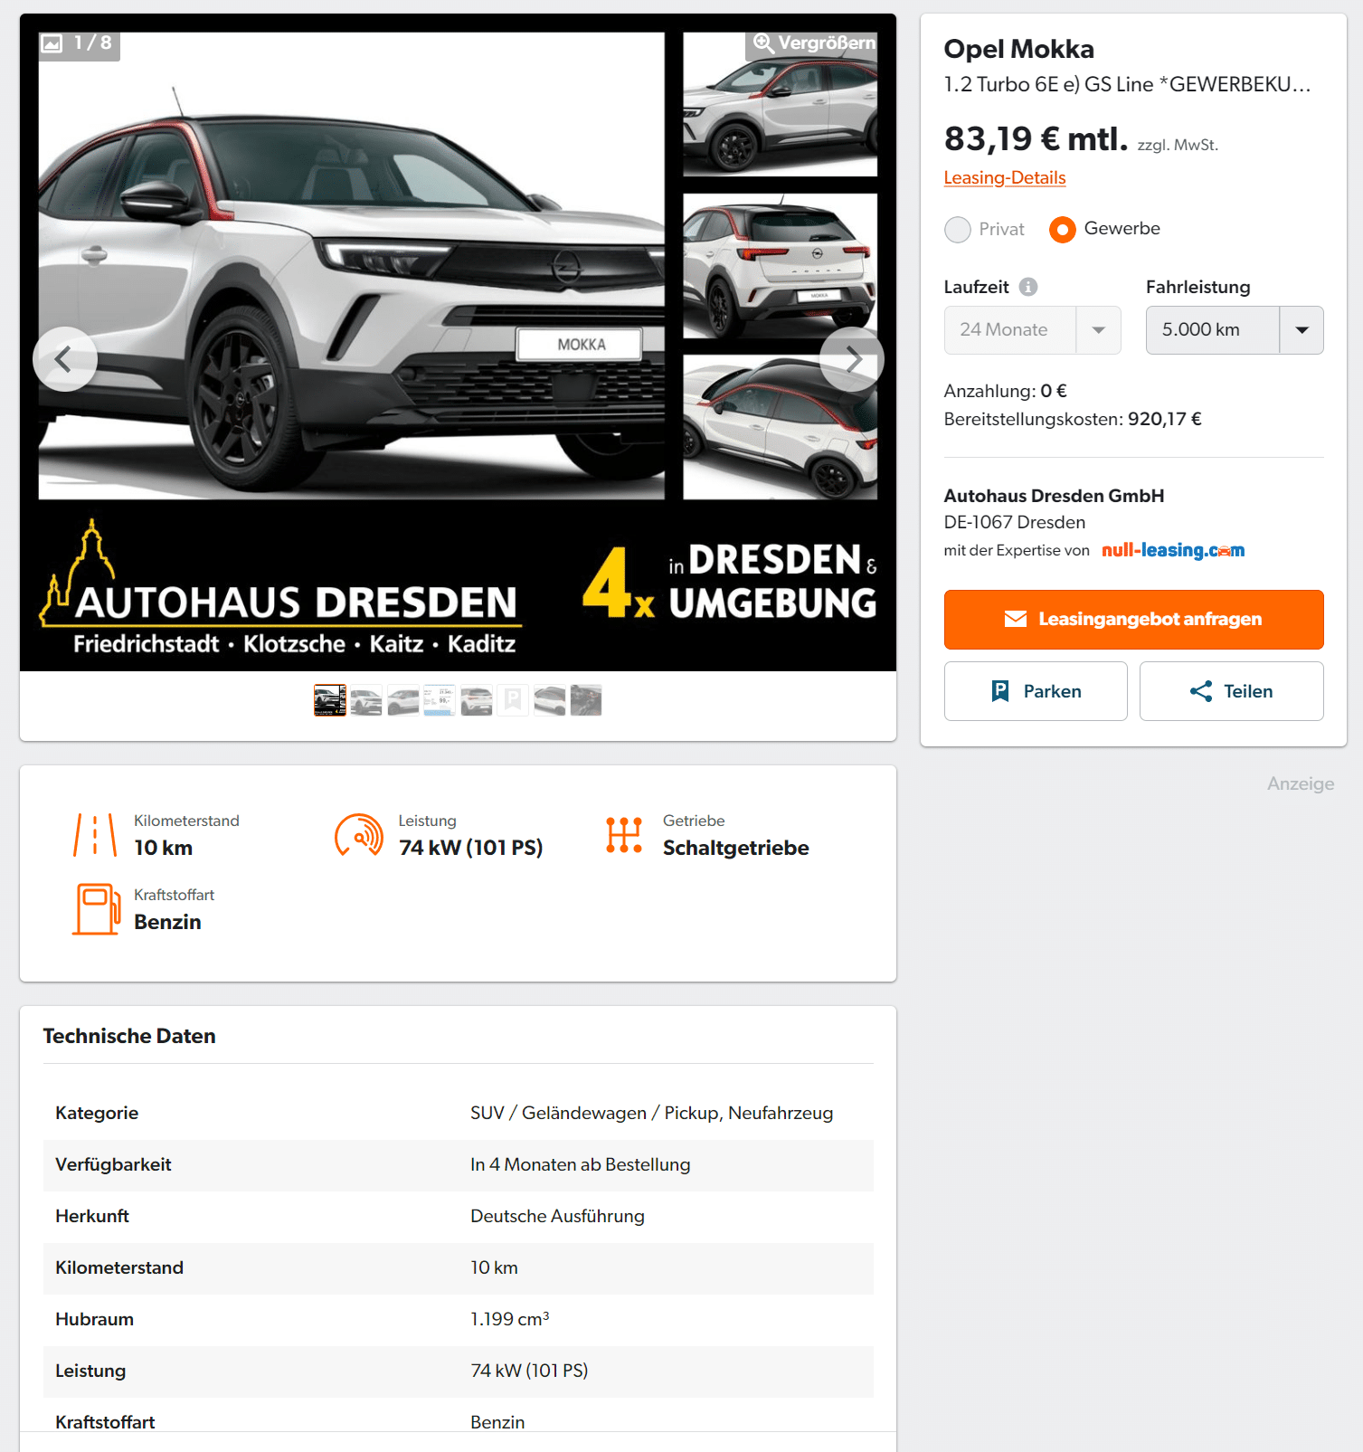The width and height of the screenshot is (1363, 1452).
Task: Go to the previous car photo arrow
Action: click(x=65, y=359)
